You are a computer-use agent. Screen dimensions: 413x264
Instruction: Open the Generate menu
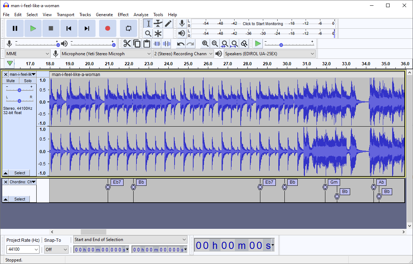[105, 15]
